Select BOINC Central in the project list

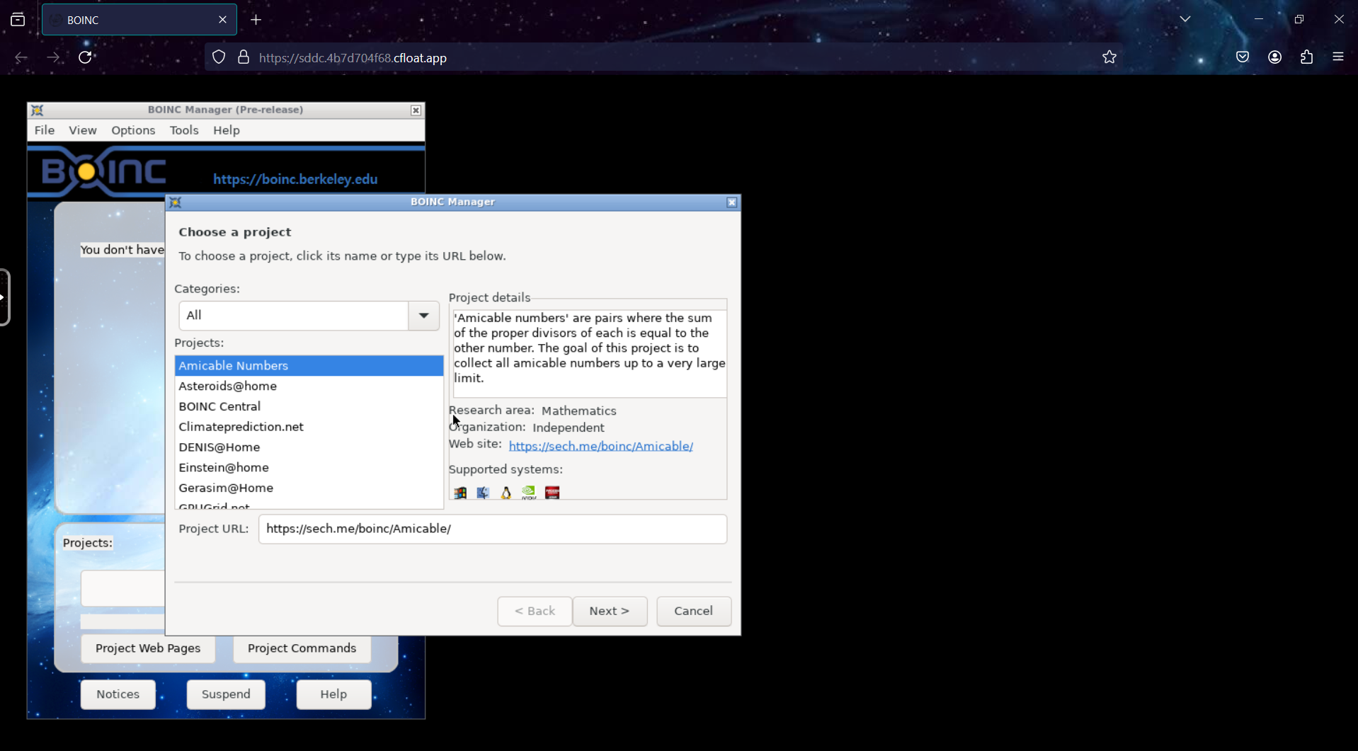(x=309, y=406)
